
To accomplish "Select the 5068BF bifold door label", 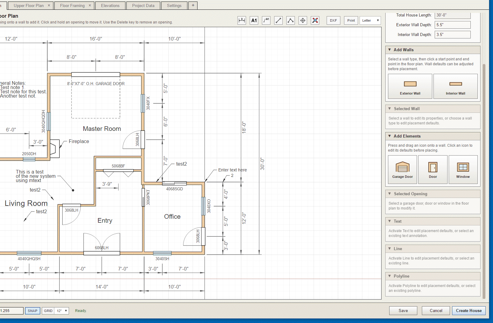I will pyautogui.click(x=118, y=166).
